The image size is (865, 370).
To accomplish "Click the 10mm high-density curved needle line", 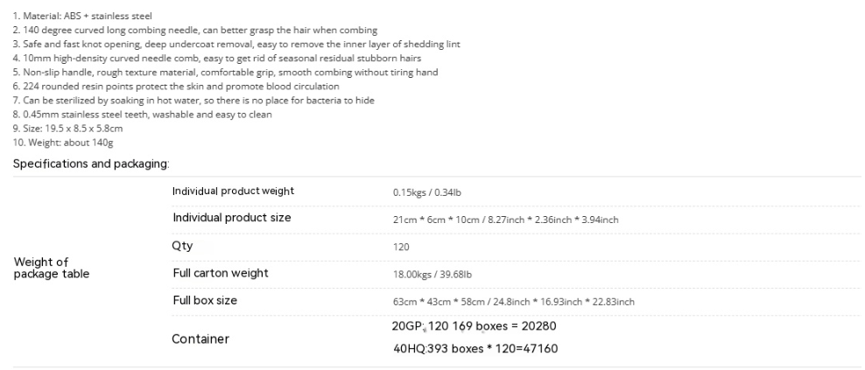I will click(x=217, y=59).
